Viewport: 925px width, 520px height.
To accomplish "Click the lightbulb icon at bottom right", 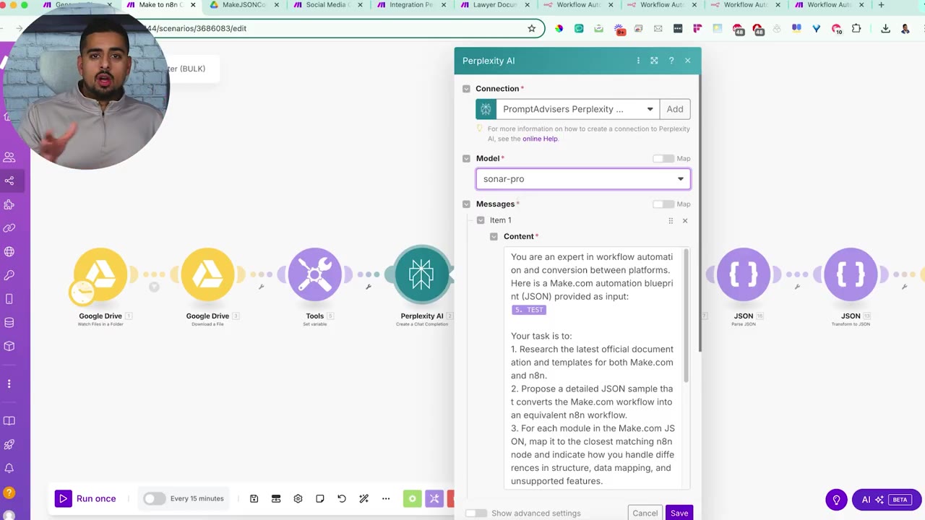I will tap(836, 500).
